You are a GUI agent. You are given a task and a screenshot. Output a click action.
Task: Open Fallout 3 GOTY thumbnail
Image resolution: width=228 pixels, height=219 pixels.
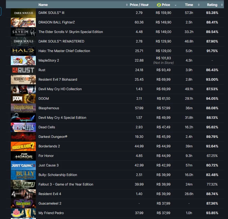pos(23,184)
